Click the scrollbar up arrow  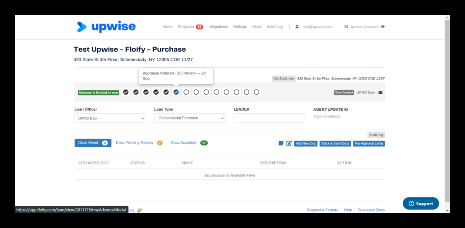[x=448, y=17]
